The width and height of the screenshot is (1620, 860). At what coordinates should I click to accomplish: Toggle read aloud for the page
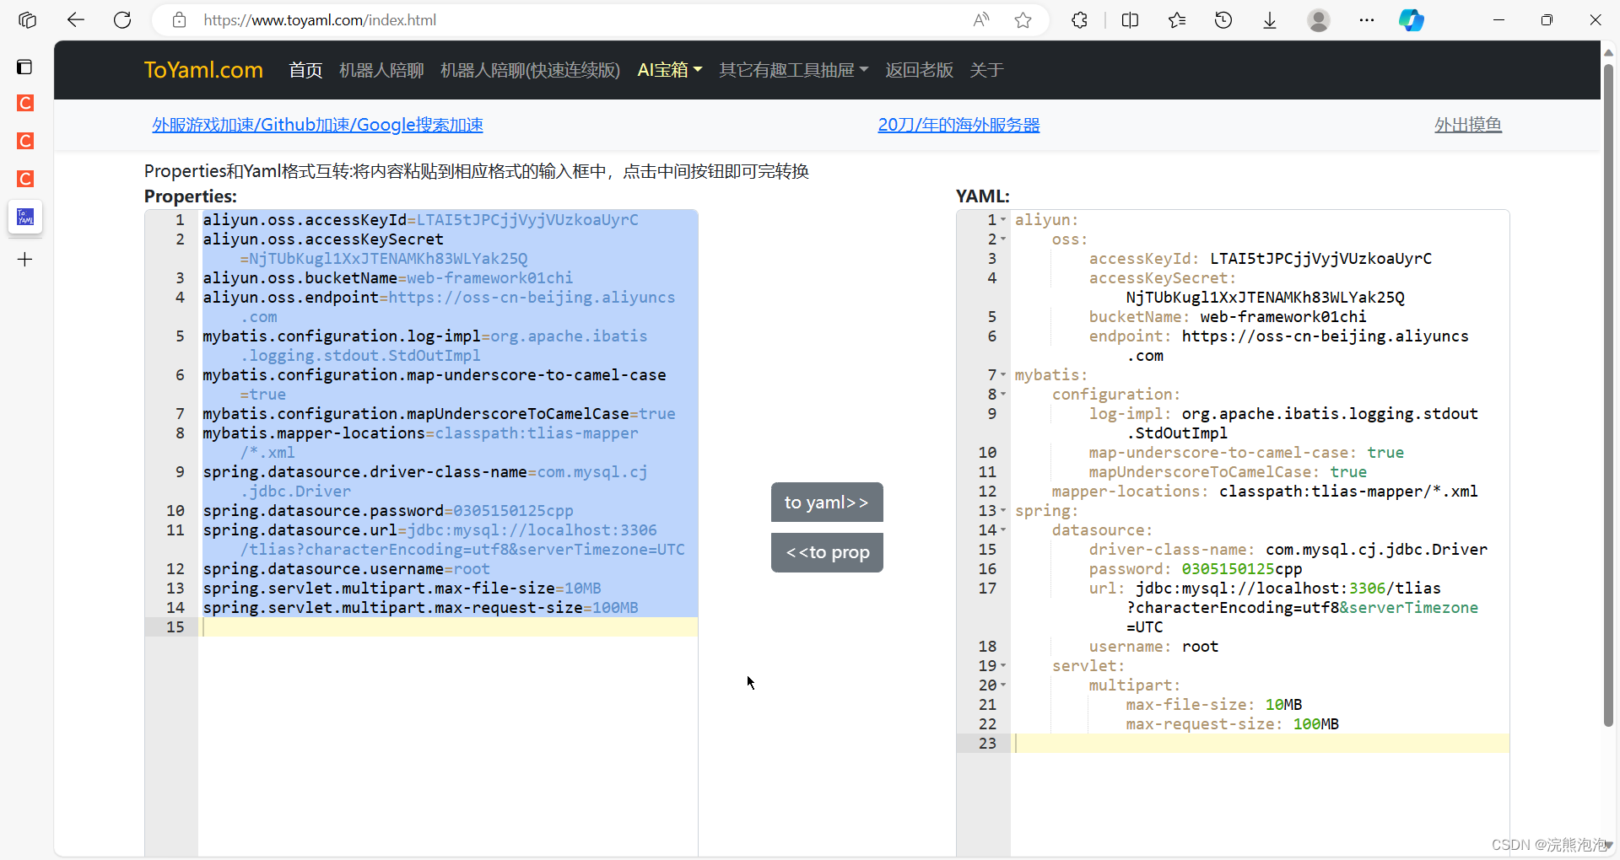coord(980,19)
